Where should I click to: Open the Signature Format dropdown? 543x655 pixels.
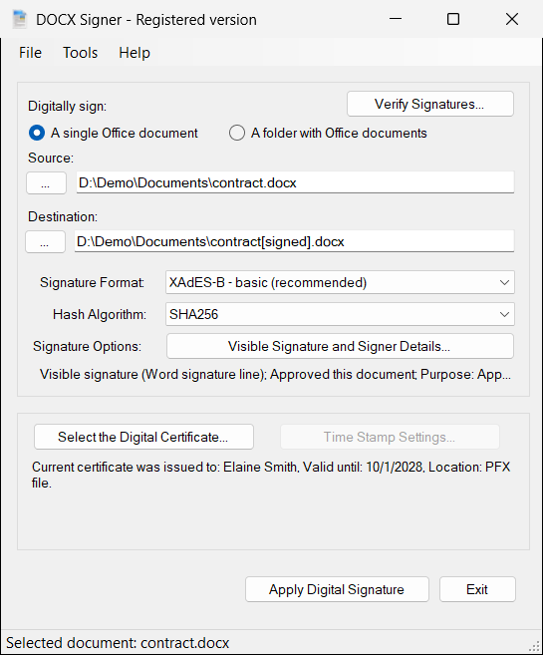[x=340, y=282]
